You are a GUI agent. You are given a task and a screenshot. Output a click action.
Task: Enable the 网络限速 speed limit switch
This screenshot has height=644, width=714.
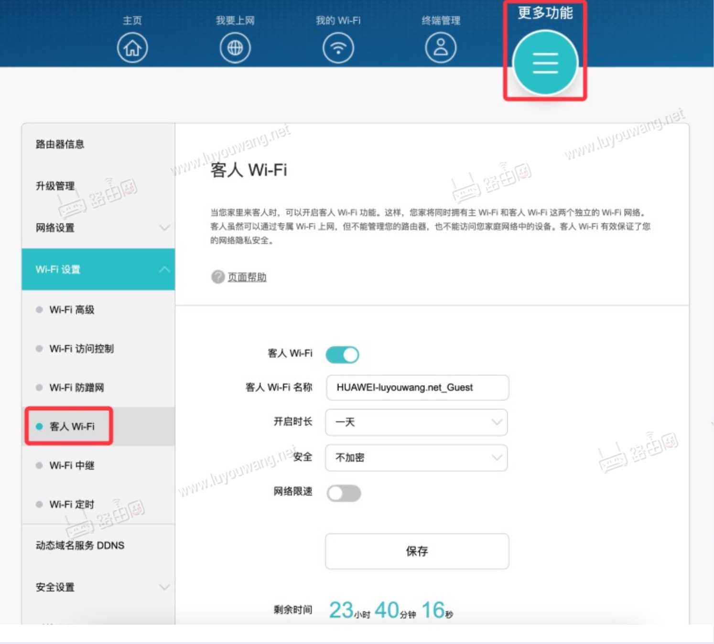tap(345, 493)
